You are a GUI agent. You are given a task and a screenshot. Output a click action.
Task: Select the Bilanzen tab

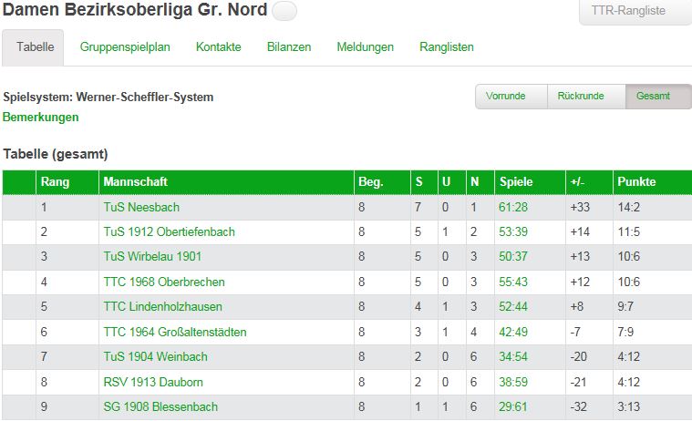click(289, 46)
